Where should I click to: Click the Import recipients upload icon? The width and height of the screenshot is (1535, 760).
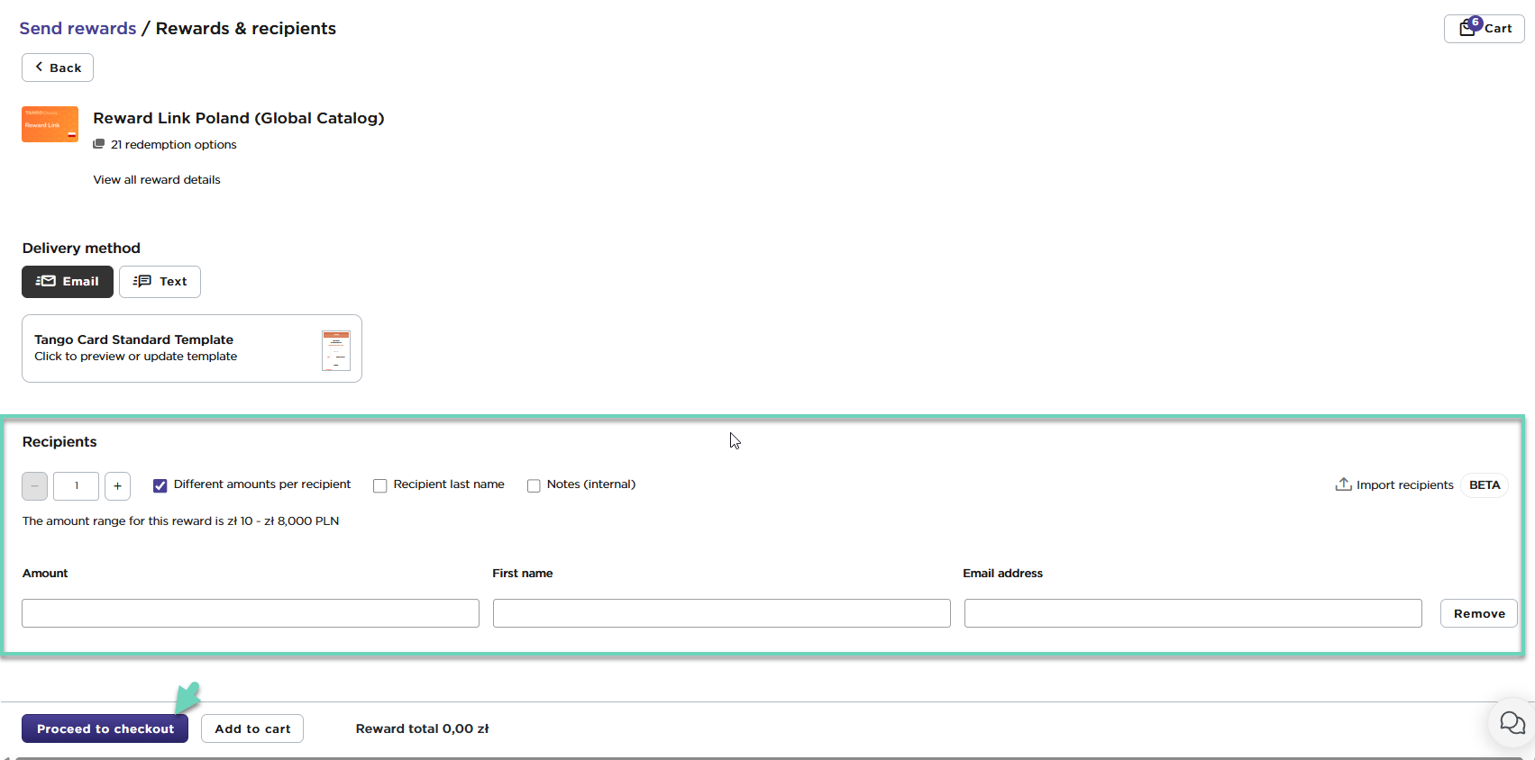click(1343, 484)
